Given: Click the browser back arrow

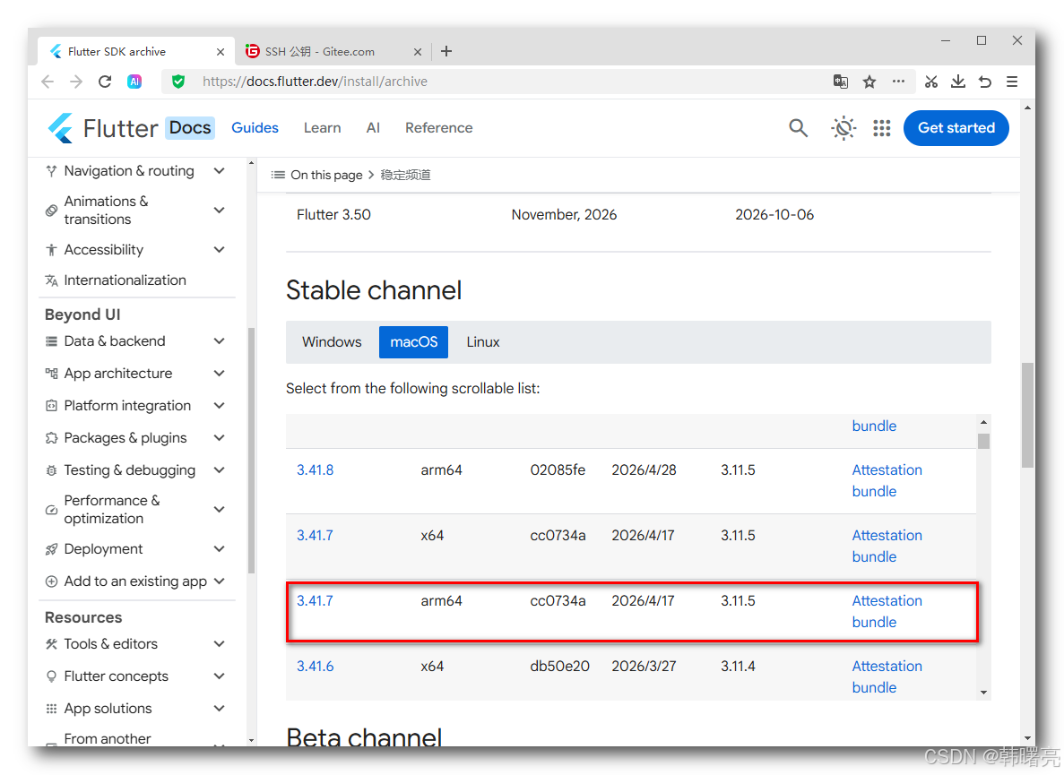Looking at the screenshot, I should coord(48,82).
